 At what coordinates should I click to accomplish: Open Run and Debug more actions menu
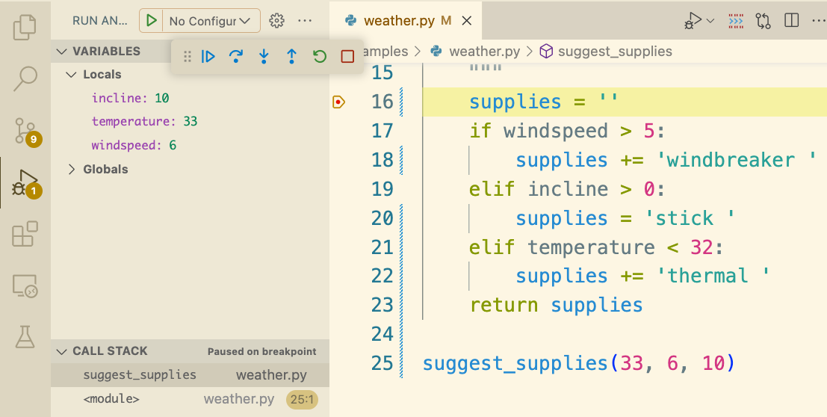[x=305, y=21]
